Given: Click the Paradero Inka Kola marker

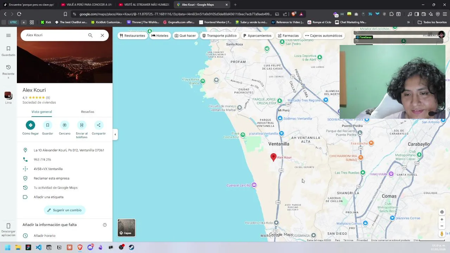Looking at the screenshot, I should point(276,222).
